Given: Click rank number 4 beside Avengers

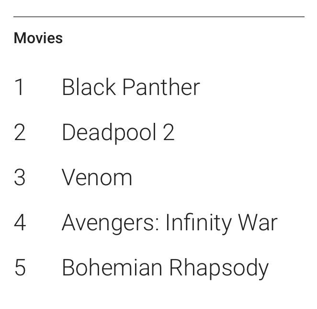Looking at the screenshot, I should click(x=20, y=223).
